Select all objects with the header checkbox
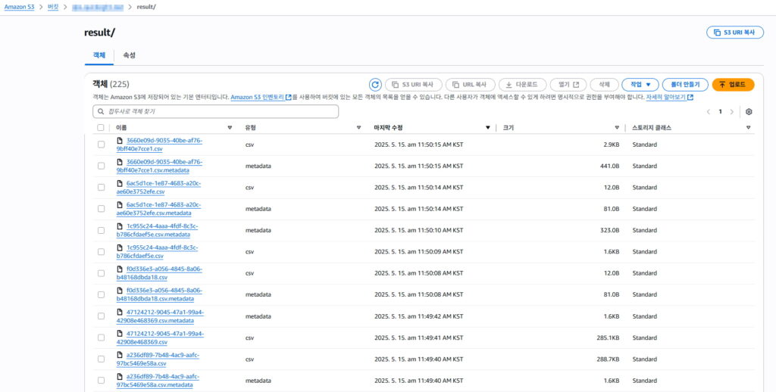The width and height of the screenshot is (776, 392). point(101,128)
